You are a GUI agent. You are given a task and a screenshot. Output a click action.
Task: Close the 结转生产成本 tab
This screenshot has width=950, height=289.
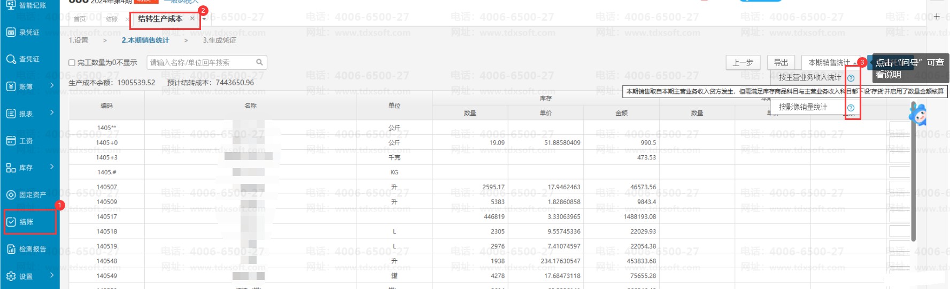(x=192, y=19)
